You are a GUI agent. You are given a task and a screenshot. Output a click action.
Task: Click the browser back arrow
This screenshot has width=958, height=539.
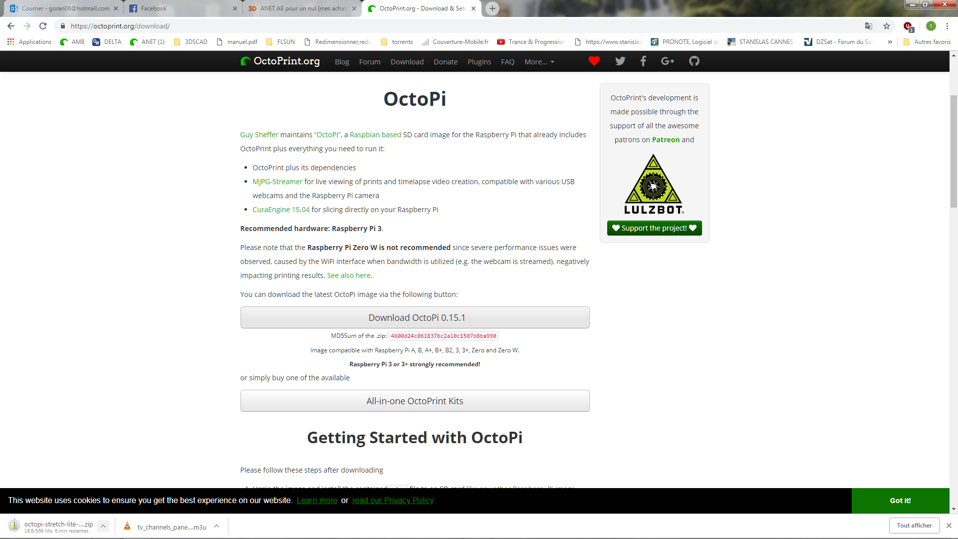[11, 26]
